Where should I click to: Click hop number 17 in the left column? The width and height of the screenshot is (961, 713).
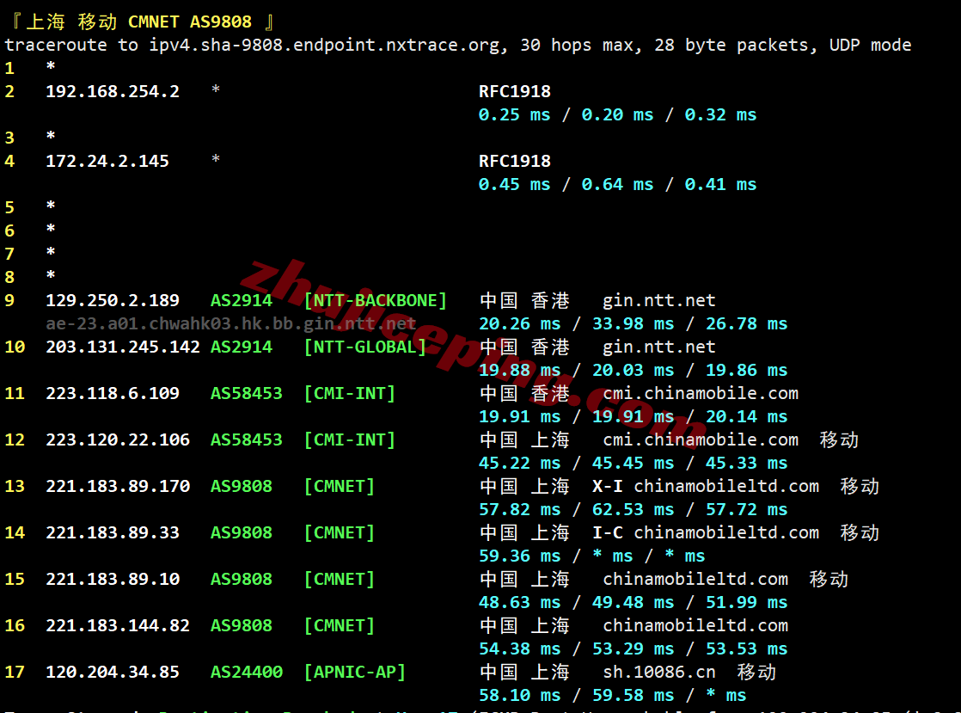(15, 672)
